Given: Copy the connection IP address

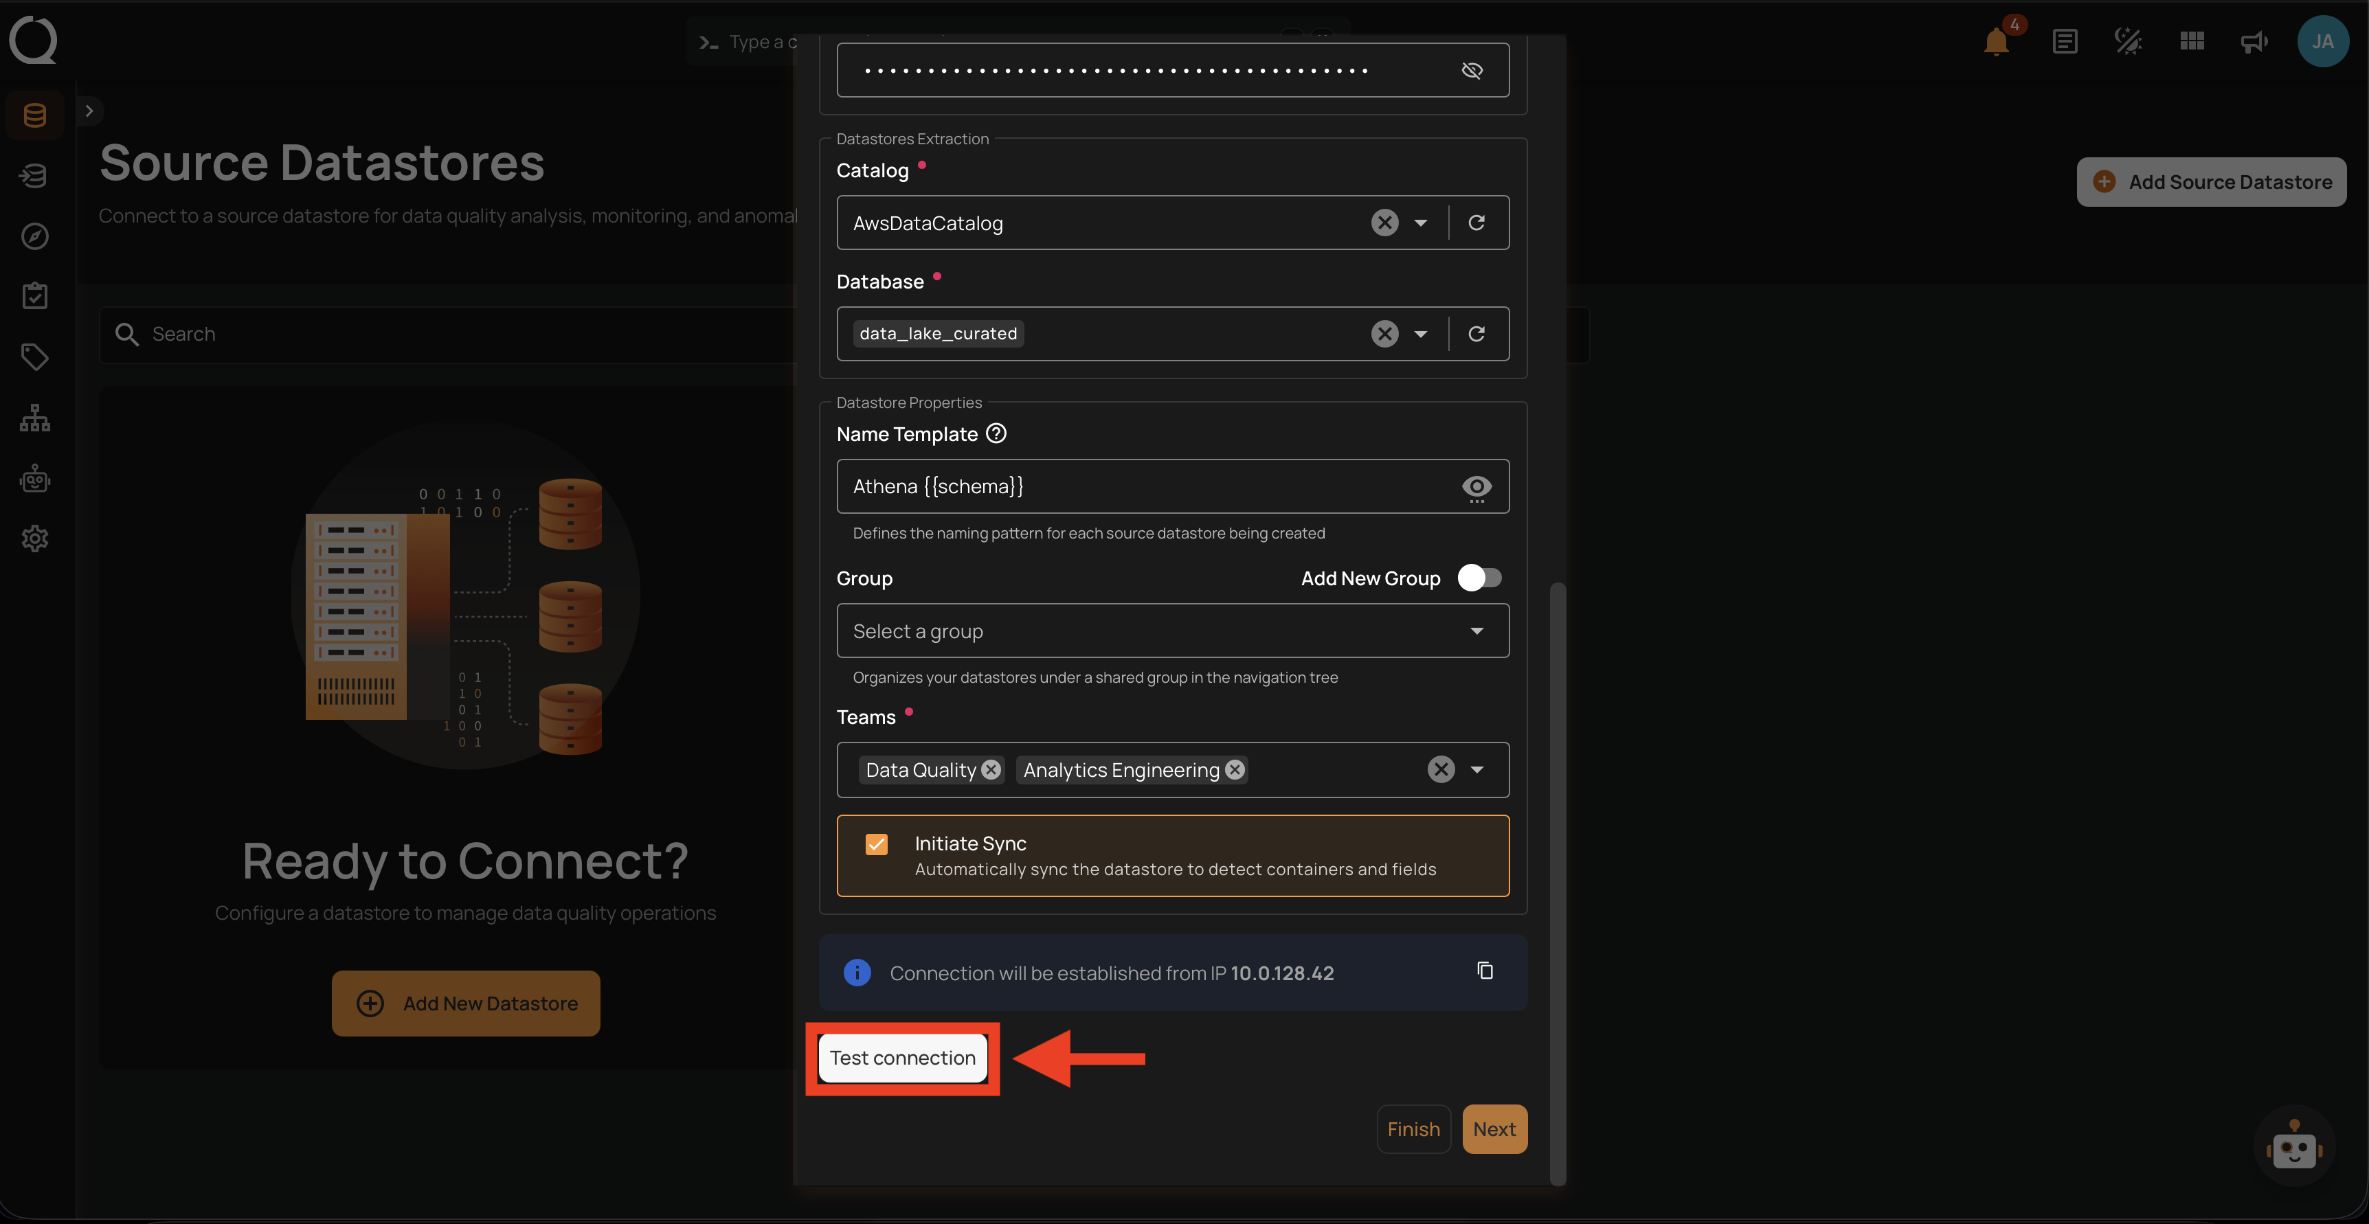Looking at the screenshot, I should tap(1484, 970).
